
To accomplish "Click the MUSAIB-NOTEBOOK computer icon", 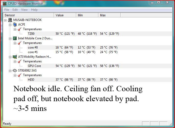I will (10, 20).
